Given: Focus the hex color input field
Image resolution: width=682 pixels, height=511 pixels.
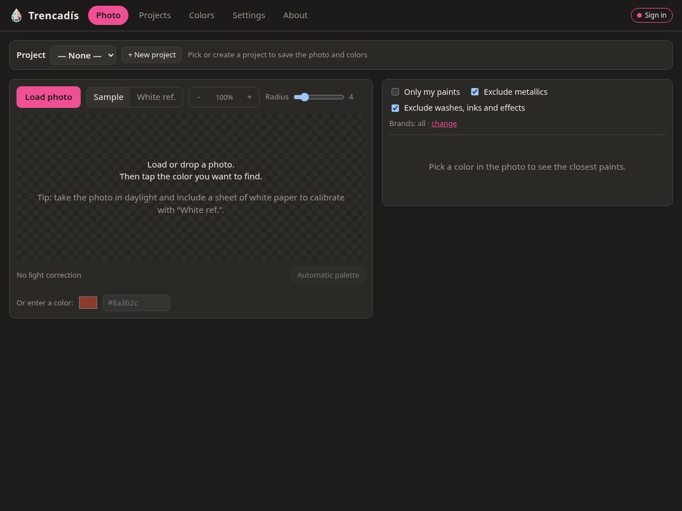Looking at the screenshot, I should 136,303.
